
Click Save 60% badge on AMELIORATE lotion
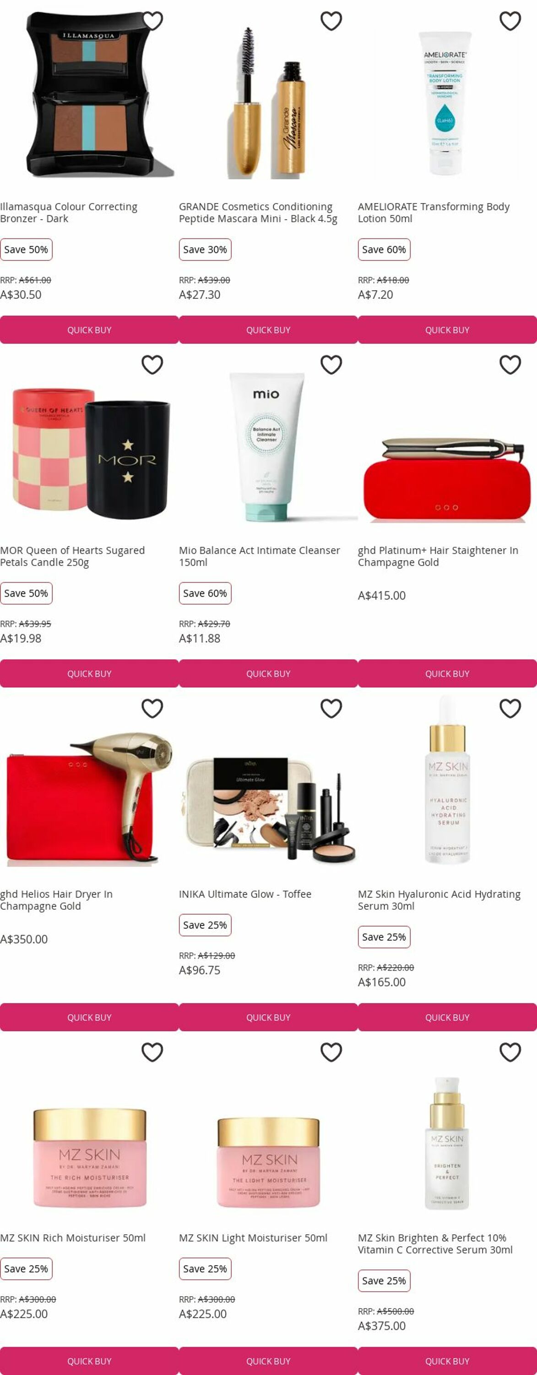pyautogui.click(x=384, y=249)
